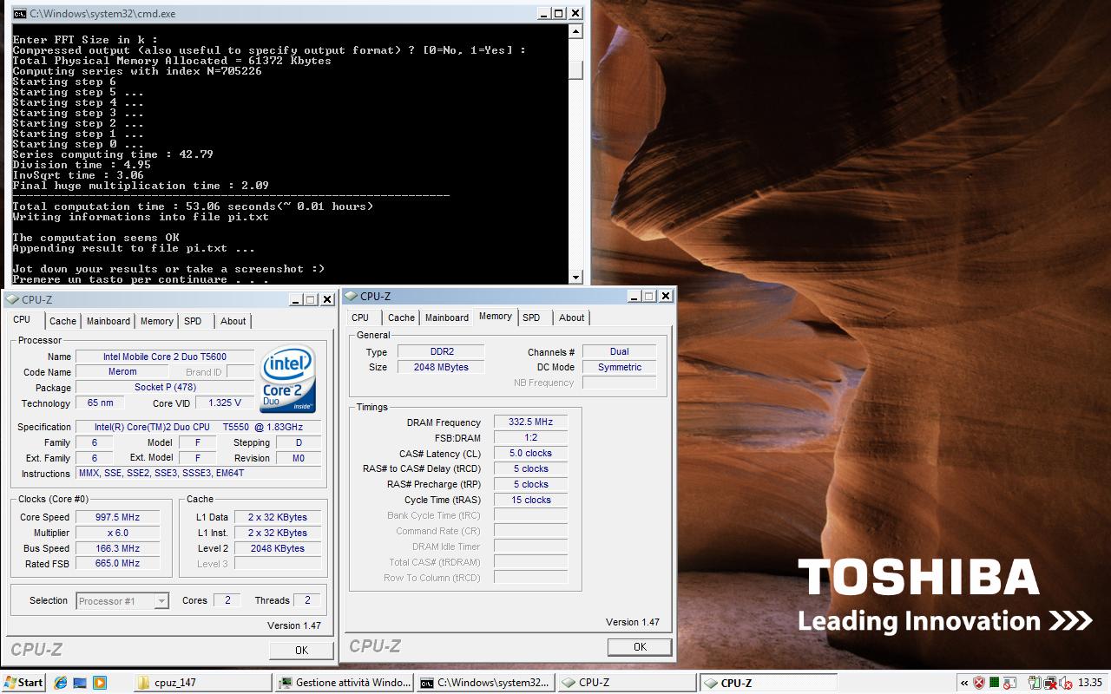Launch Windows Media Player from the quick launch
This screenshot has height=694, width=1111.
coord(99,683)
